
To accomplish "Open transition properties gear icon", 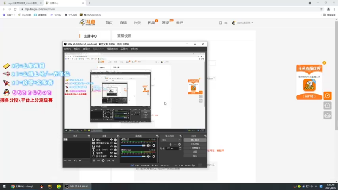I will (180, 144).
